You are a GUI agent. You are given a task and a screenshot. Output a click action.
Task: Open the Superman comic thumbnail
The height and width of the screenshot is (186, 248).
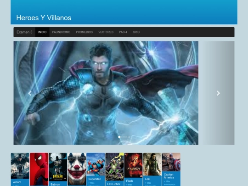click(96, 164)
